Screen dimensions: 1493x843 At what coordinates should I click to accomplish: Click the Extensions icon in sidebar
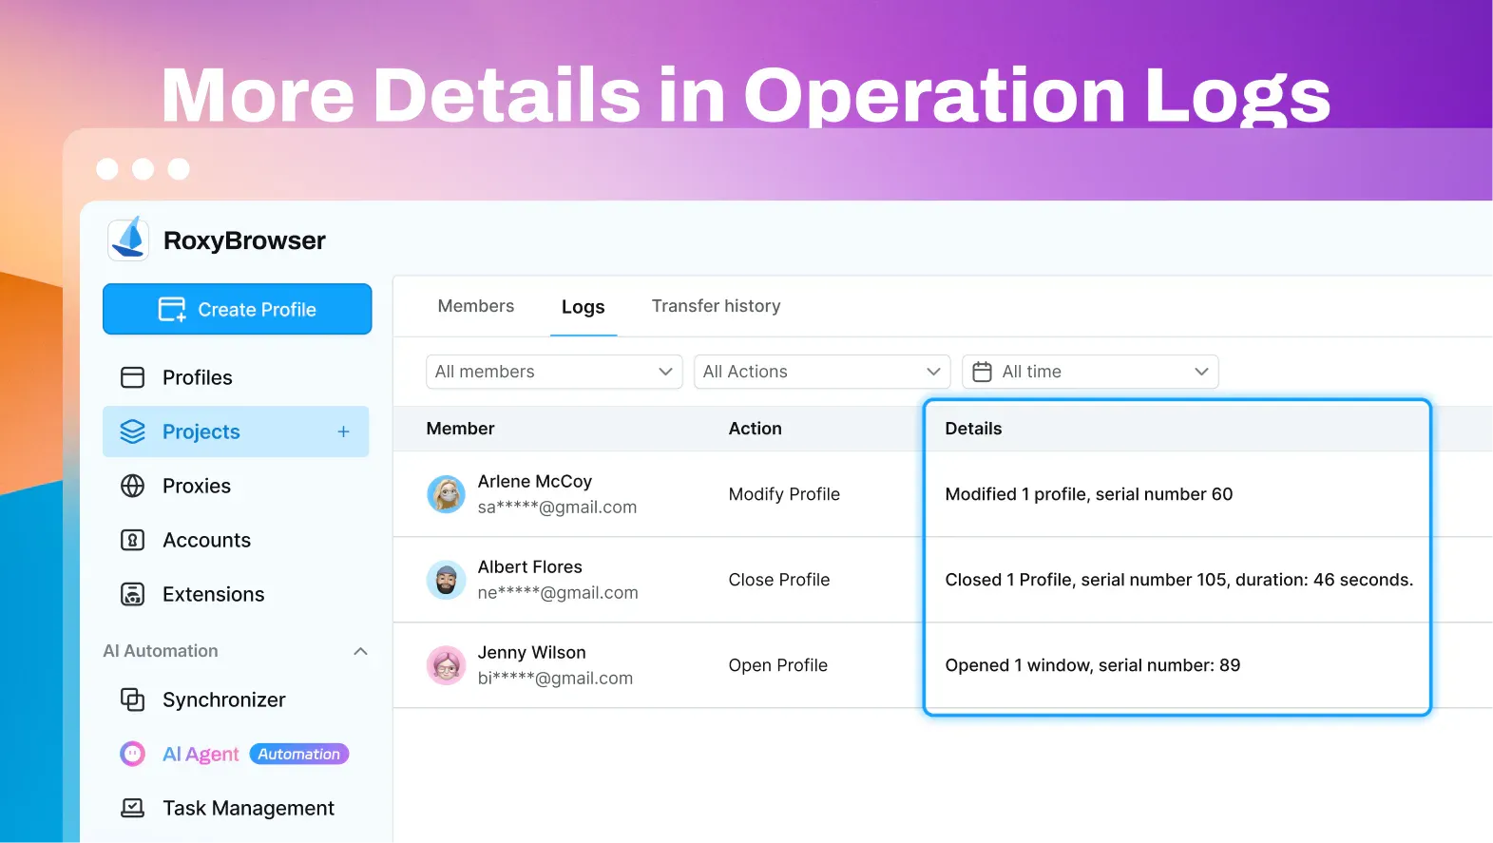133,594
